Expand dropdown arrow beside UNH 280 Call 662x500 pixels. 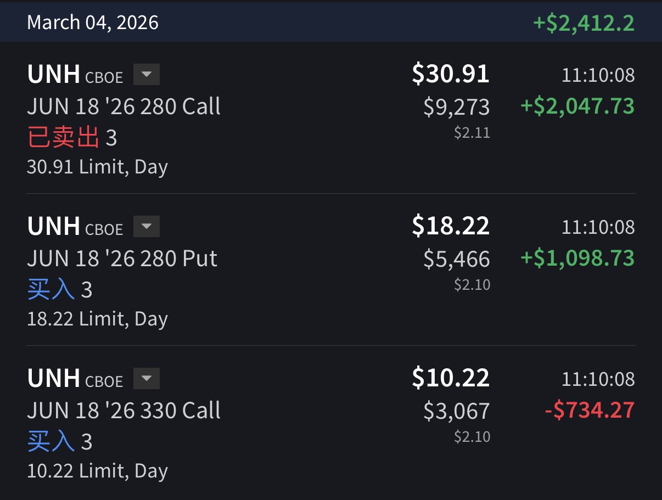tap(147, 75)
